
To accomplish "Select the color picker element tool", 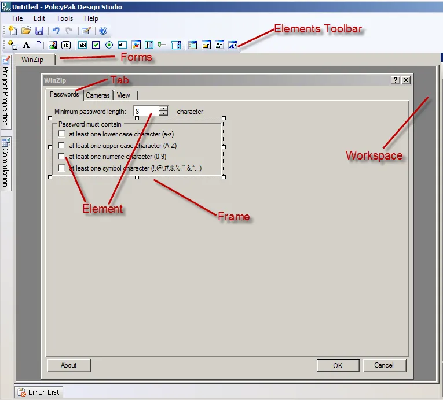I will click(136, 45).
